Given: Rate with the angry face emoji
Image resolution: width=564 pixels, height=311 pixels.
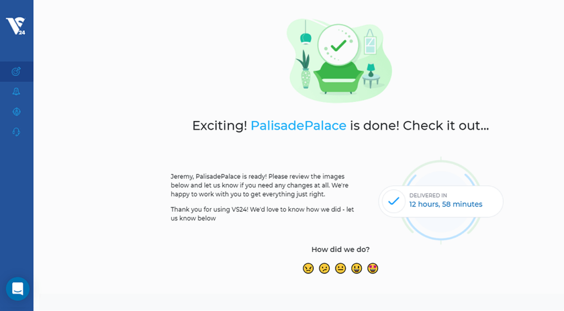Looking at the screenshot, I should pyautogui.click(x=308, y=268).
